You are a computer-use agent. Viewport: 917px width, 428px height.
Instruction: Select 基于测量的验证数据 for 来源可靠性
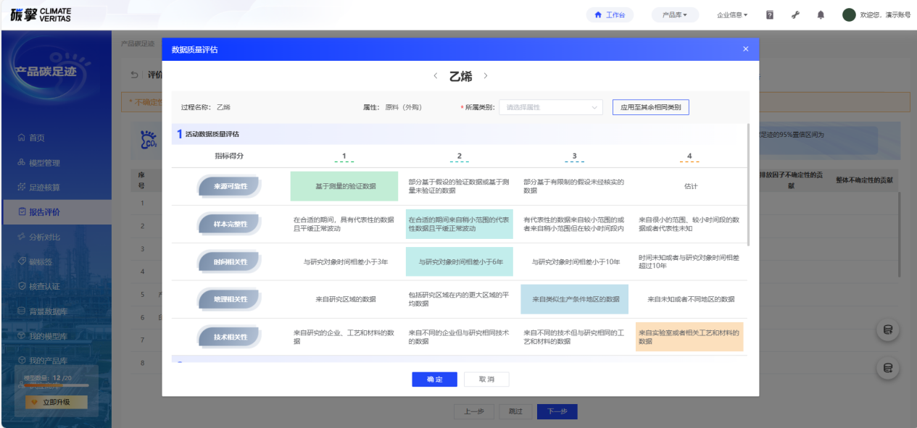[344, 186]
